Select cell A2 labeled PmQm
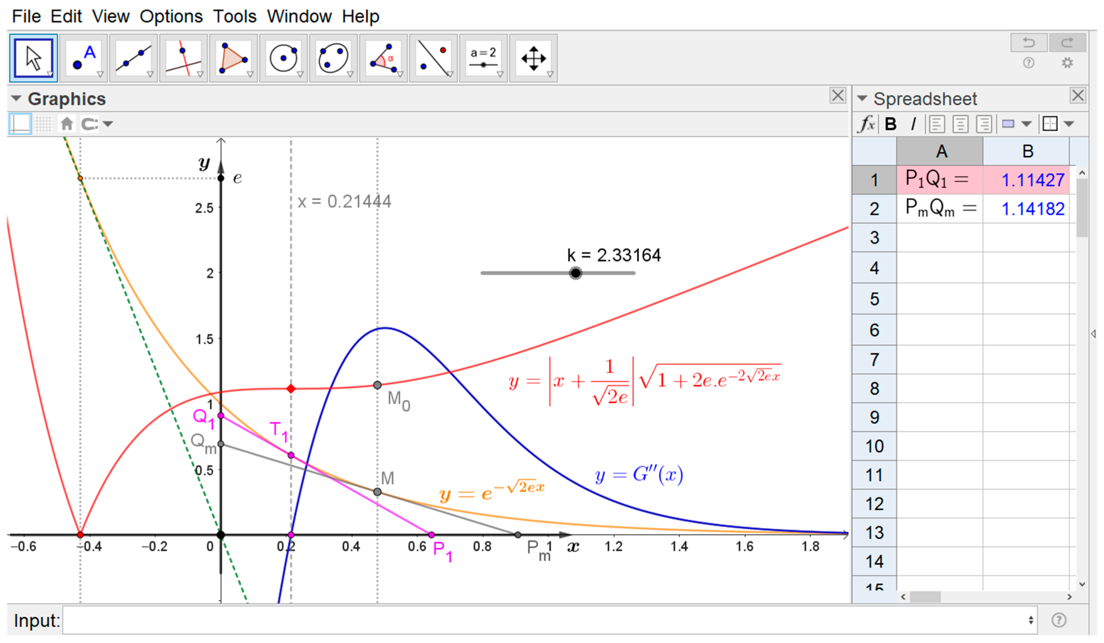The height and width of the screenshot is (643, 1104). tap(940, 209)
